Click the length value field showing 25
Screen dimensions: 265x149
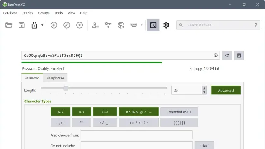pyautogui.click(x=187, y=90)
